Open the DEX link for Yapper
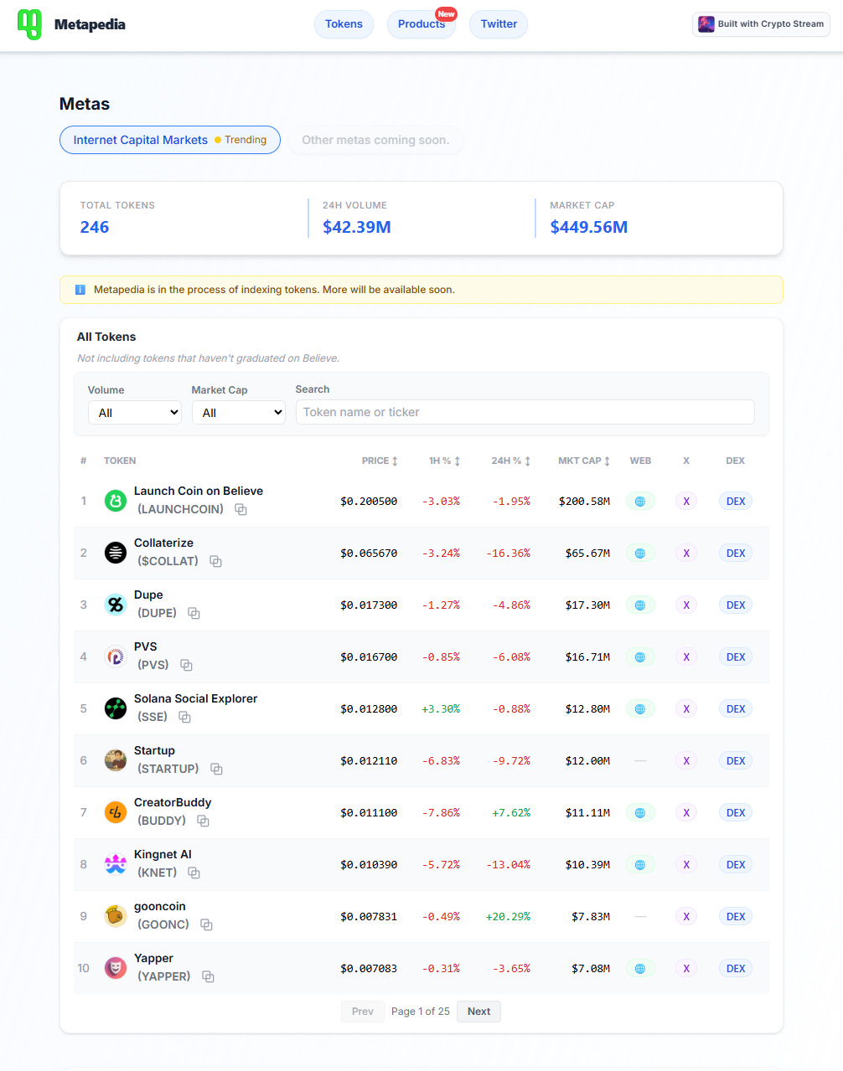 (736, 969)
